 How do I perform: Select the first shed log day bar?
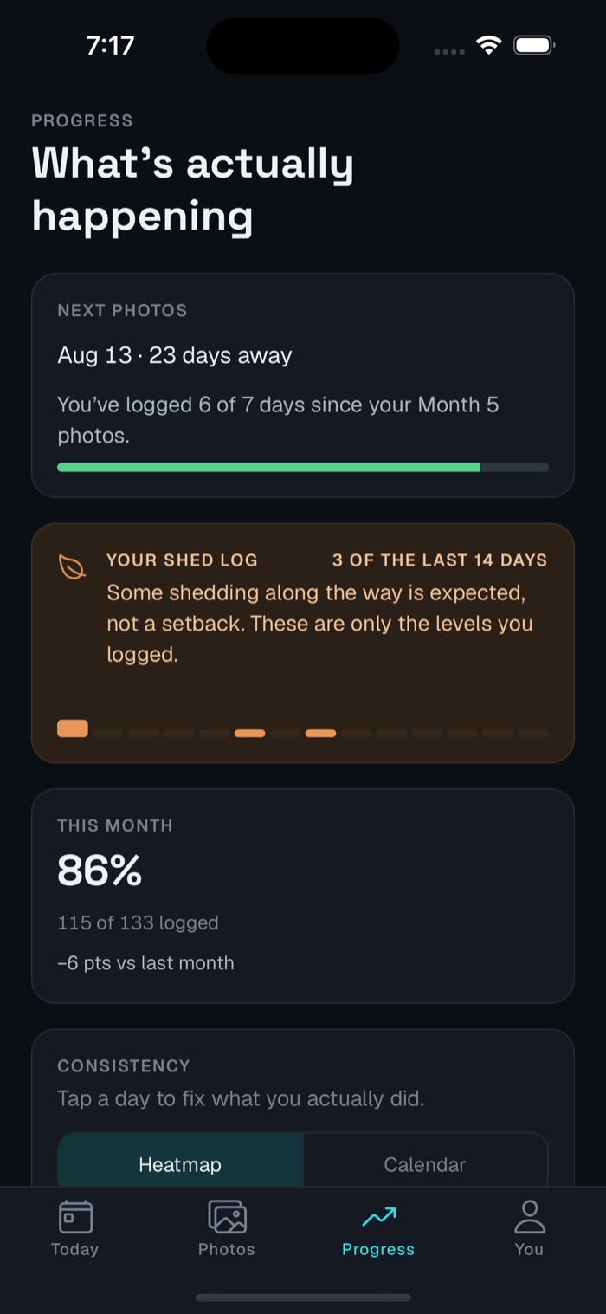(73, 728)
